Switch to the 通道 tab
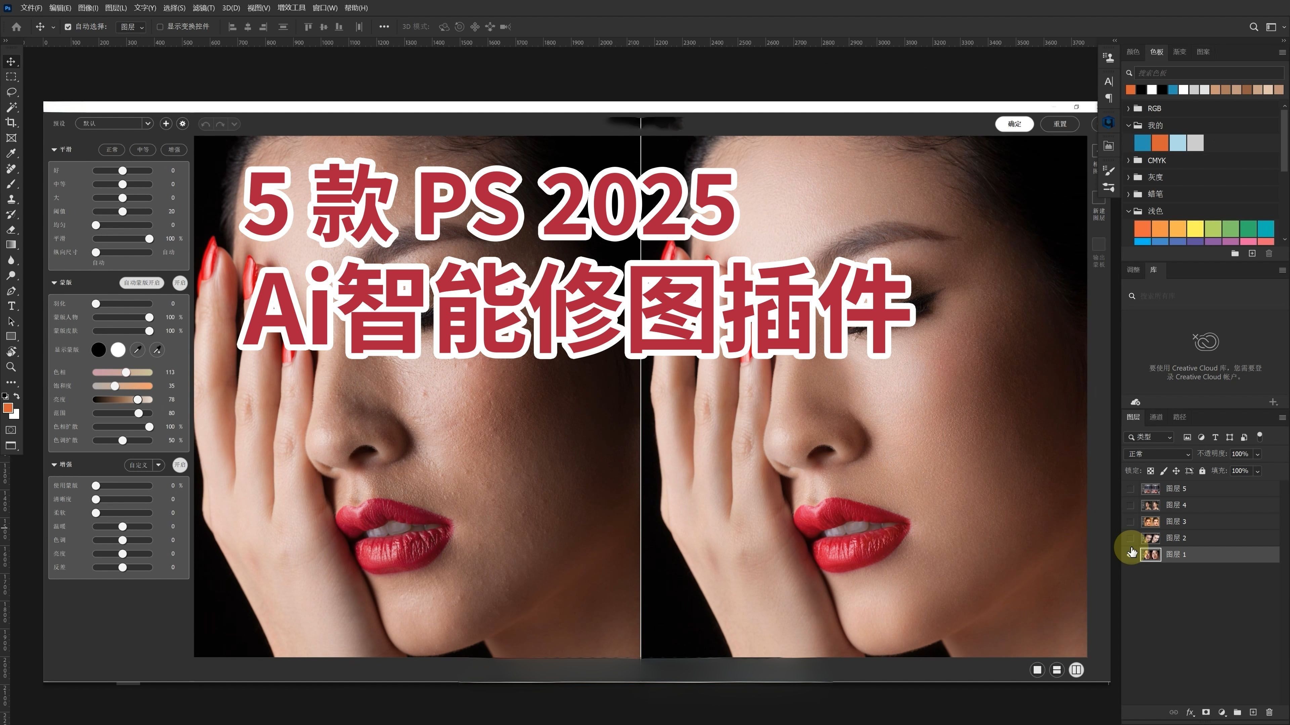This screenshot has width=1290, height=725. pyautogui.click(x=1157, y=417)
